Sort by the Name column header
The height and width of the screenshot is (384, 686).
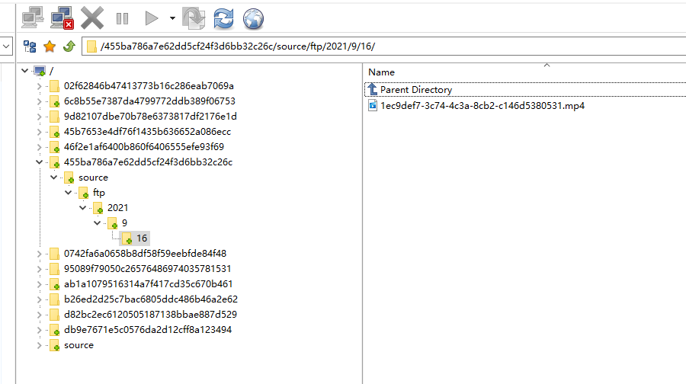click(382, 72)
